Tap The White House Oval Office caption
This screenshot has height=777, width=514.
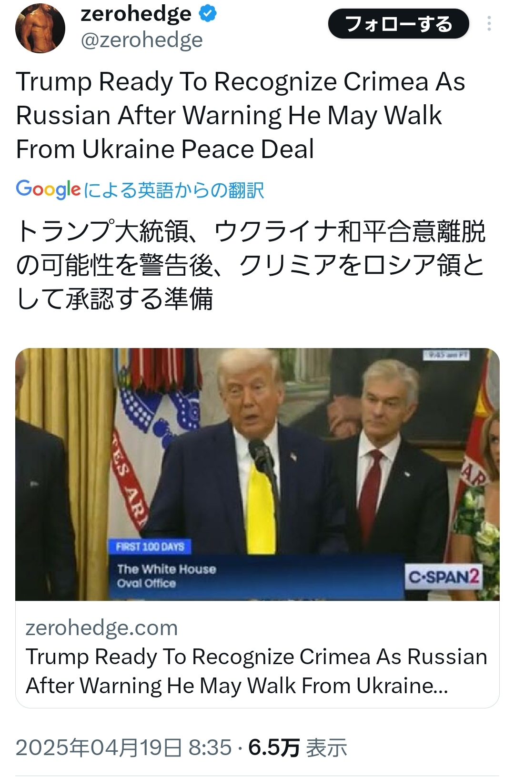tap(166, 576)
